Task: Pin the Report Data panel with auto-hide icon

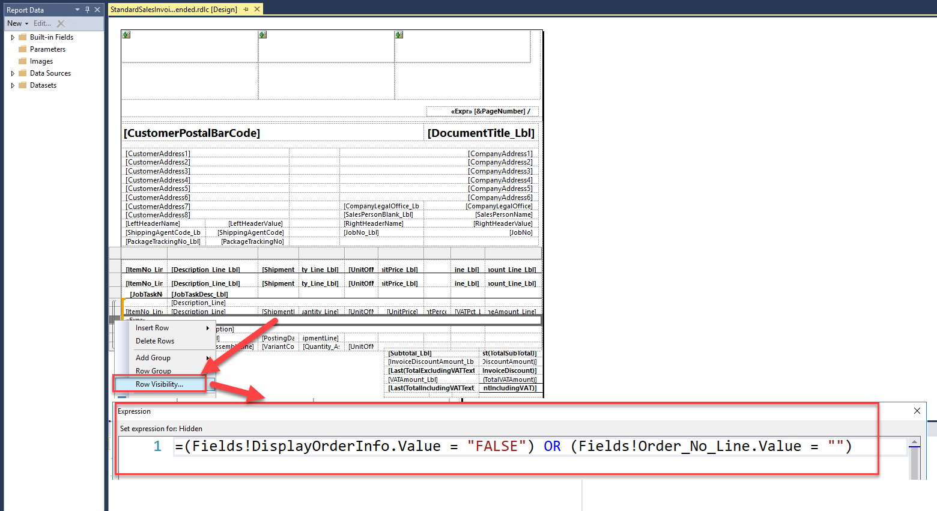Action: [x=87, y=10]
